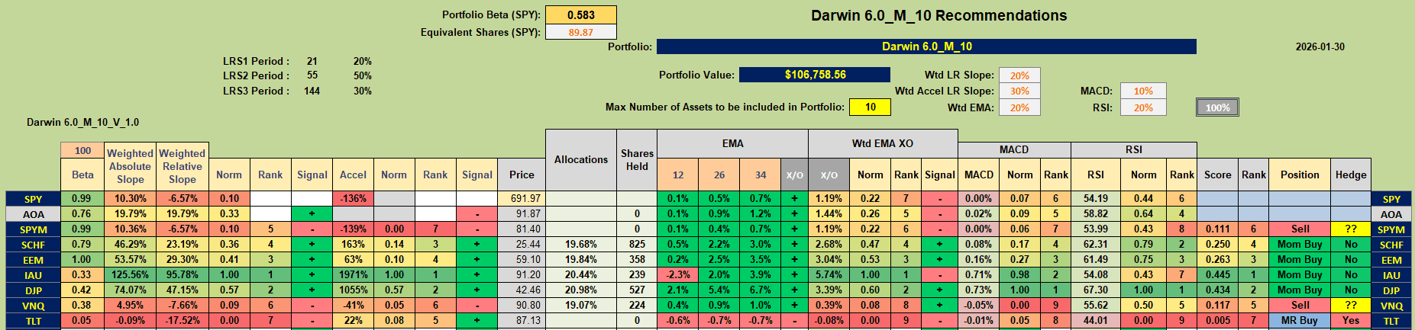Select the yellow Max Number of Assets cell
The width and height of the screenshot is (1415, 330).
[870, 107]
